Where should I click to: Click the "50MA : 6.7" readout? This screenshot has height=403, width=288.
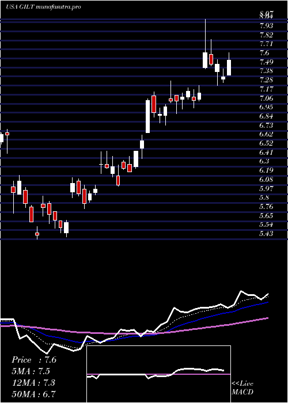pyautogui.click(x=33, y=394)
